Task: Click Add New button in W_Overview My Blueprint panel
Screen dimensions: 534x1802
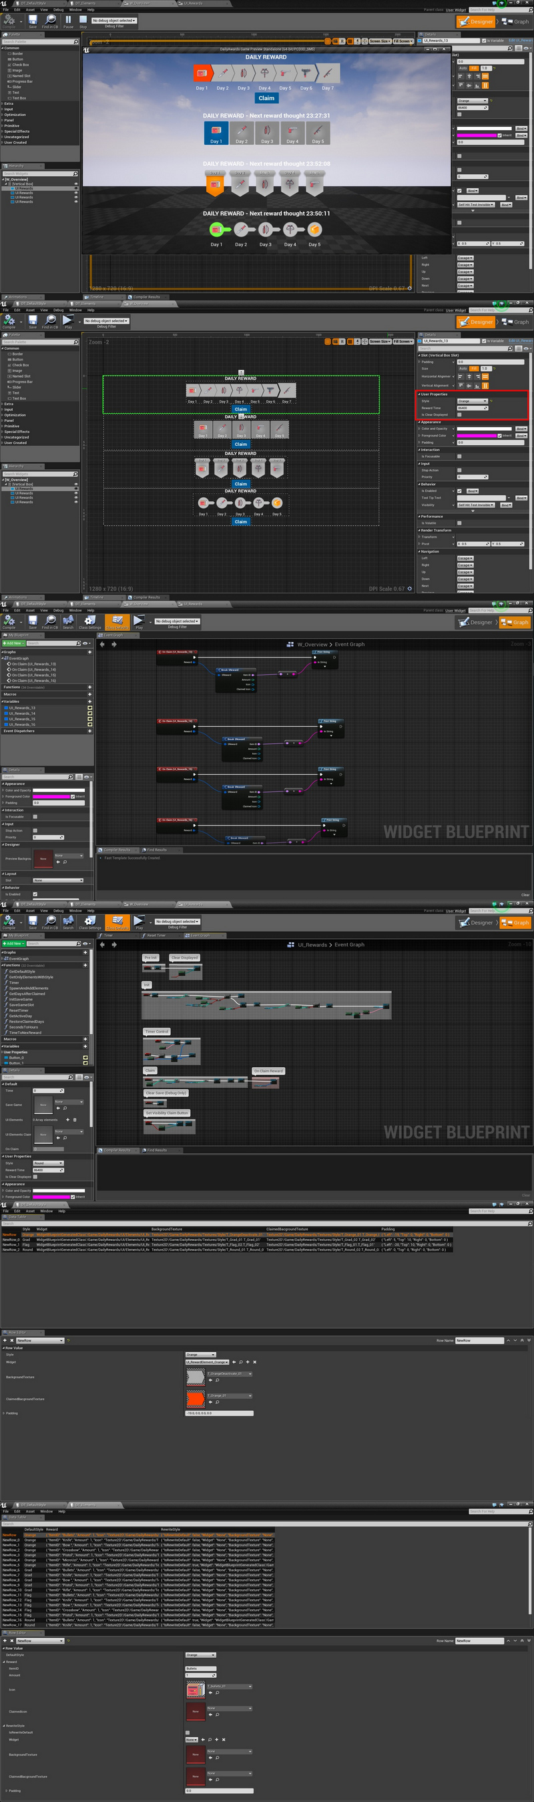Action: pyautogui.click(x=13, y=643)
